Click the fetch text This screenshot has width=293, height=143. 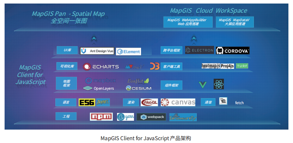(x=239, y=103)
